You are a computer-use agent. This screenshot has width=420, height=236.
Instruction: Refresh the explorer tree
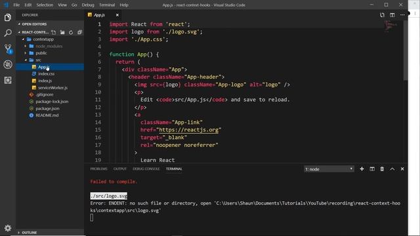[x=71, y=32]
